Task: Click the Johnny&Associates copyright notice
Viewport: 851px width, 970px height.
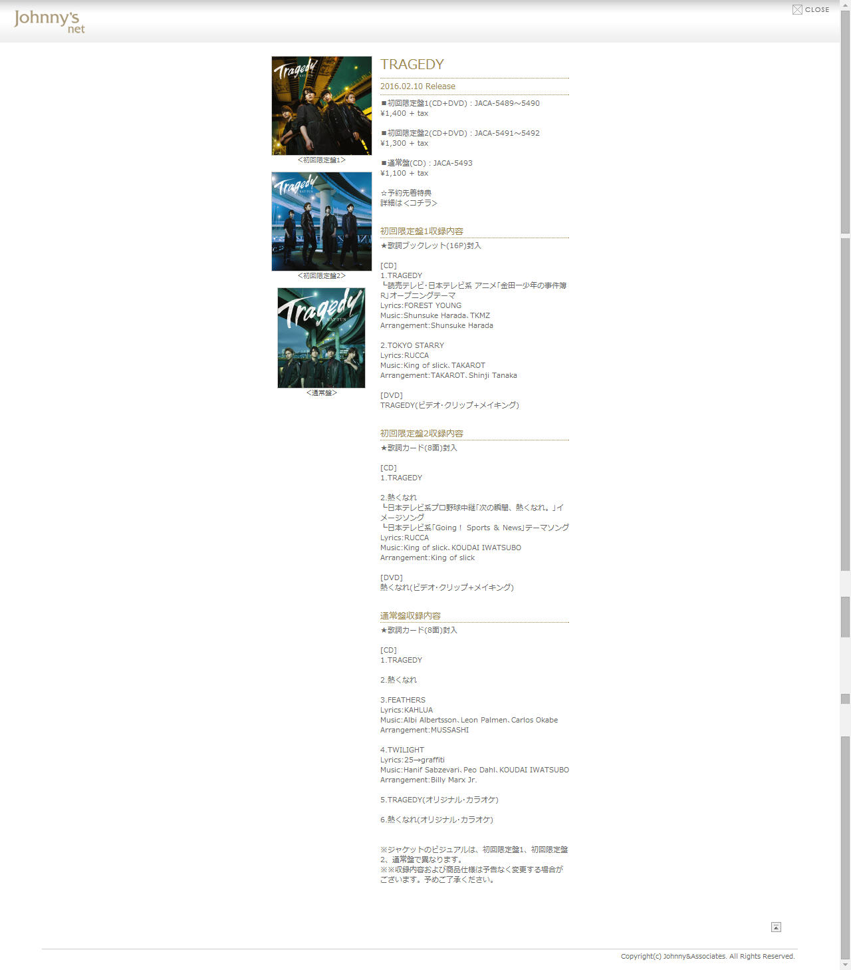Action: (x=707, y=956)
